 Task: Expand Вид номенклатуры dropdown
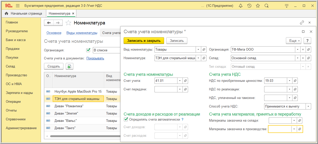coord(198,50)
